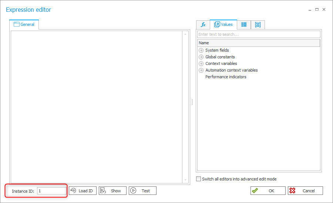Click the Name column header
This screenshot has height=203, width=333.
(259, 43)
